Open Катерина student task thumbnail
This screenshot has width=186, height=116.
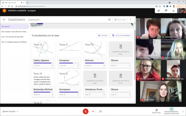69,49
